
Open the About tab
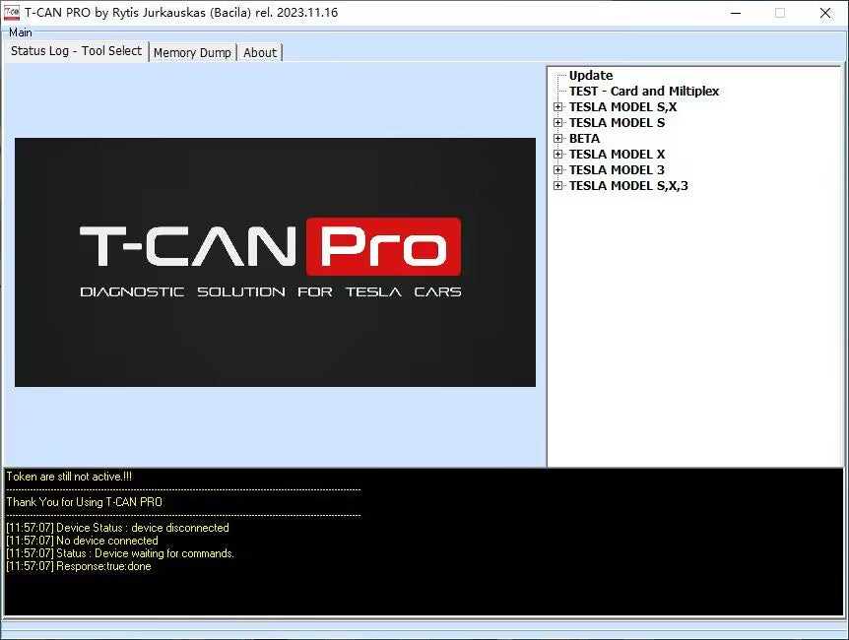[260, 52]
